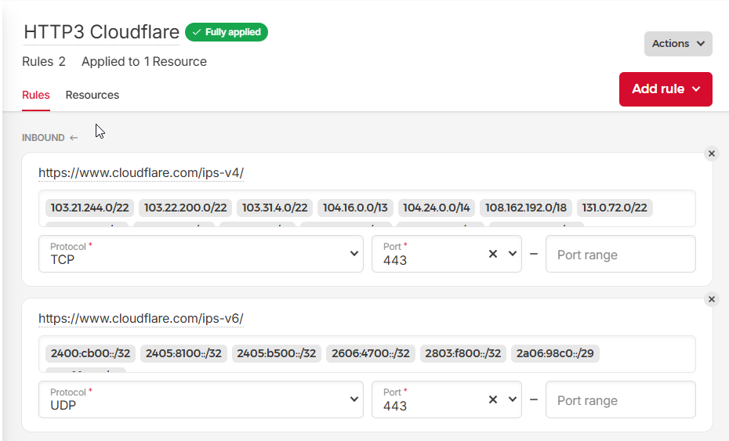Select IPv6 chip 2a06:98c0::/29
Image resolution: width=729 pixels, height=441 pixels.
click(x=555, y=353)
